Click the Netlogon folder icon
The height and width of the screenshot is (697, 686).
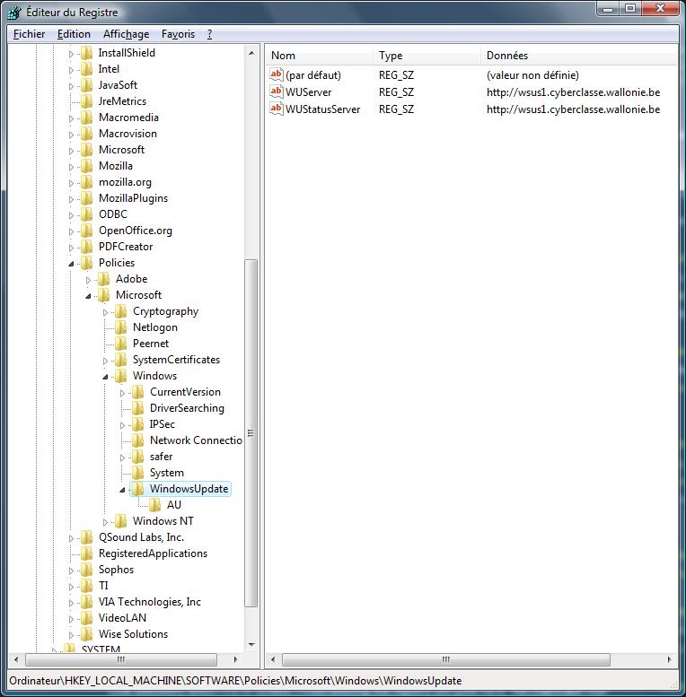point(121,327)
